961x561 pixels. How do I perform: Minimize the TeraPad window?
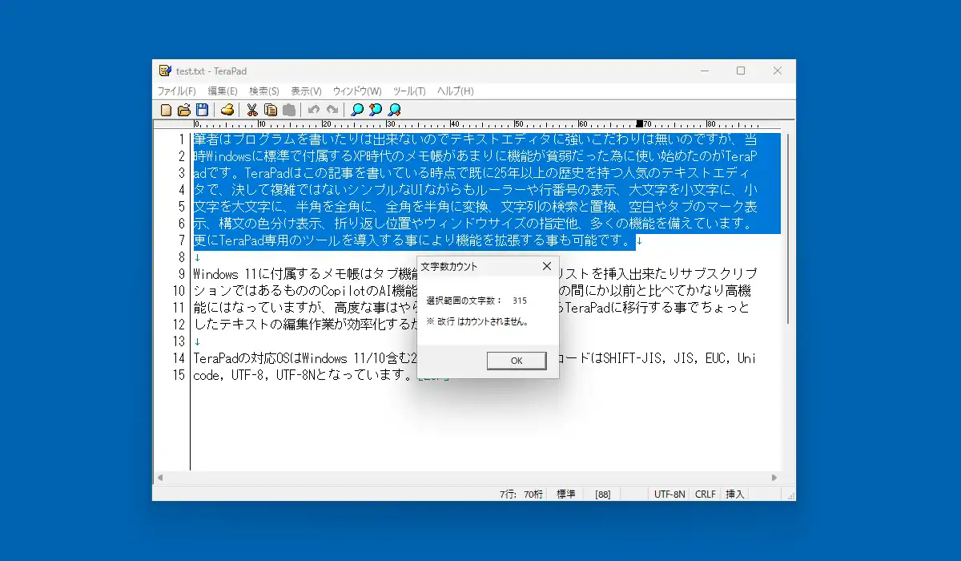705,71
